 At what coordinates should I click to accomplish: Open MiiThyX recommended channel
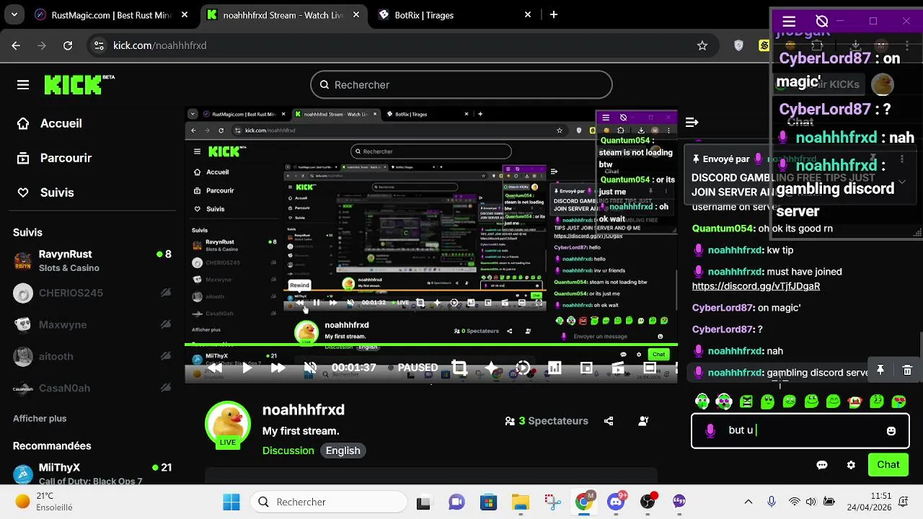[92, 474]
